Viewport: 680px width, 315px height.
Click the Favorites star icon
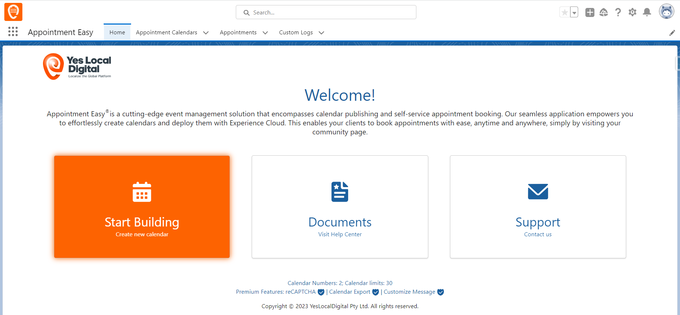[x=564, y=12]
